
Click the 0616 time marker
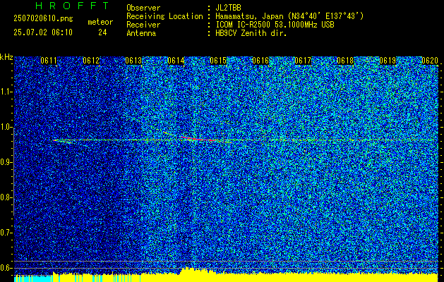[x=260, y=61]
